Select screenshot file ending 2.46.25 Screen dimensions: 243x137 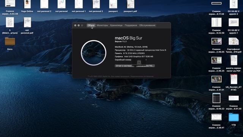[x=216, y=60]
